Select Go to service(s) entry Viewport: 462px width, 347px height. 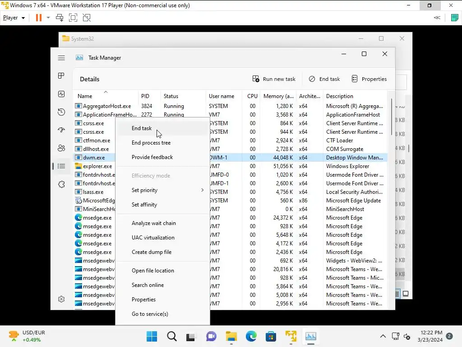click(162, 314)
